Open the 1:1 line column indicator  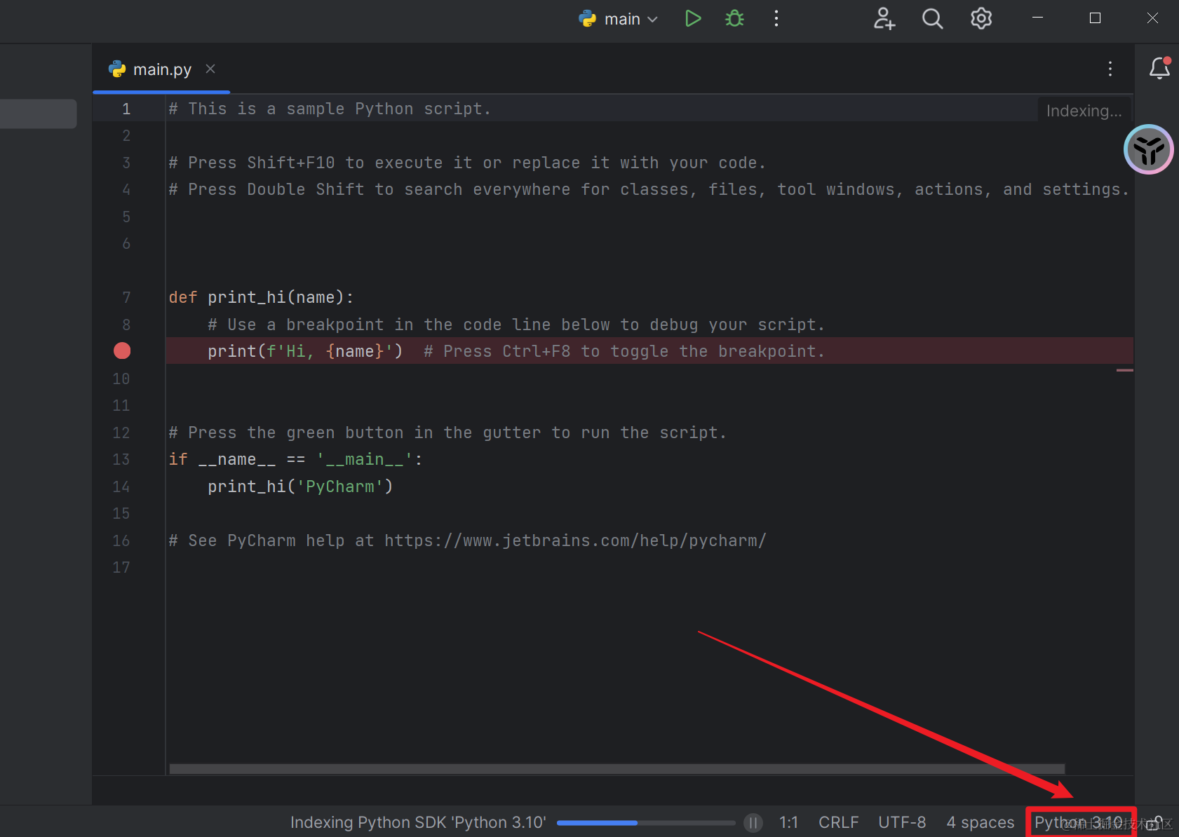click(788, 822)
